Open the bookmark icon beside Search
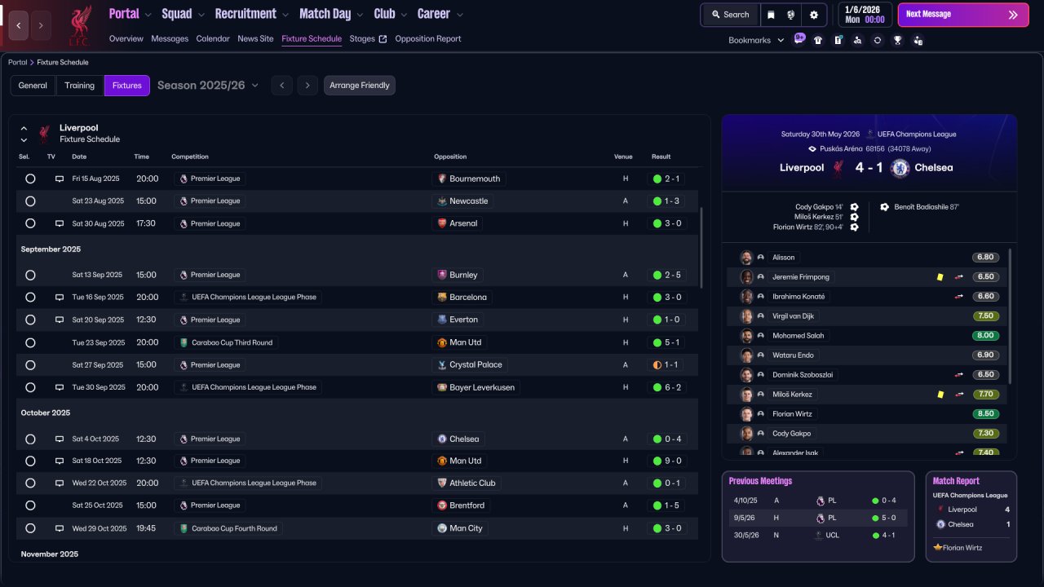Viewport: 1044px width, 587px height. (x=771, y=15)
